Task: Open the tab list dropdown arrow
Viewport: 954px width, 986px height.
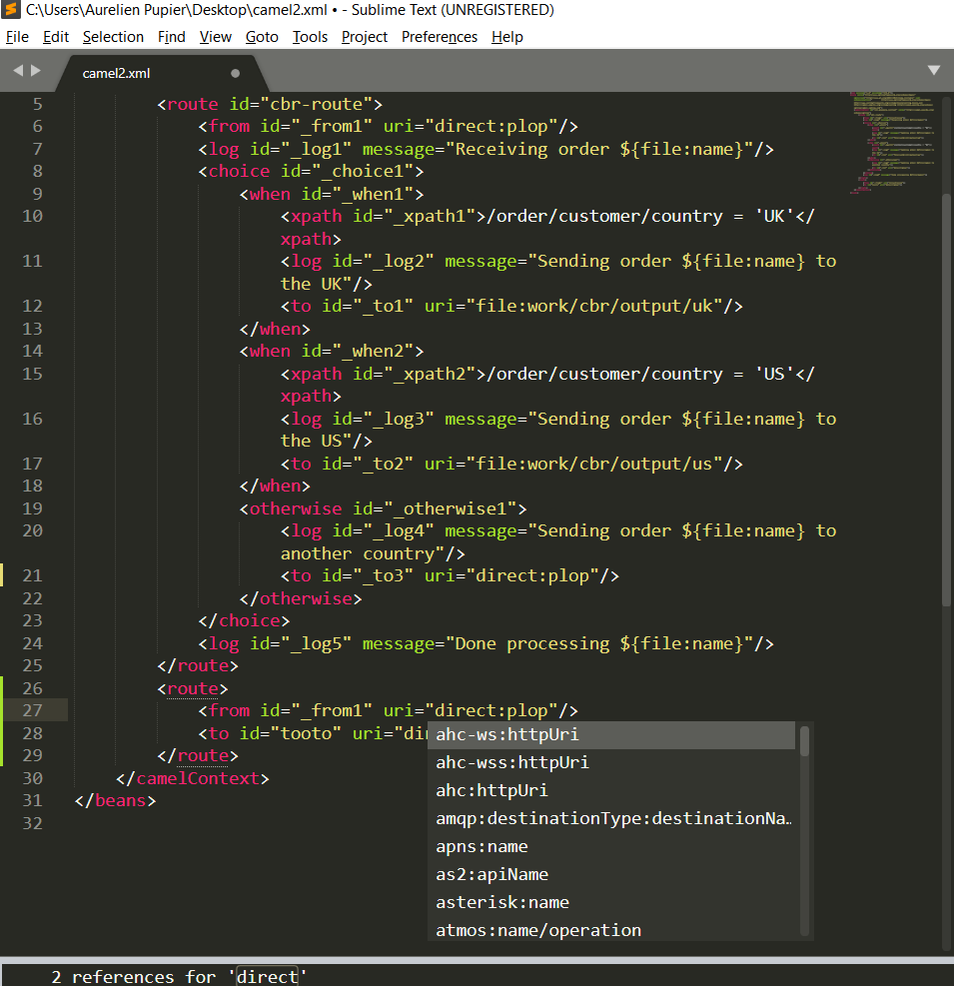Action: [x=934, y=71]
